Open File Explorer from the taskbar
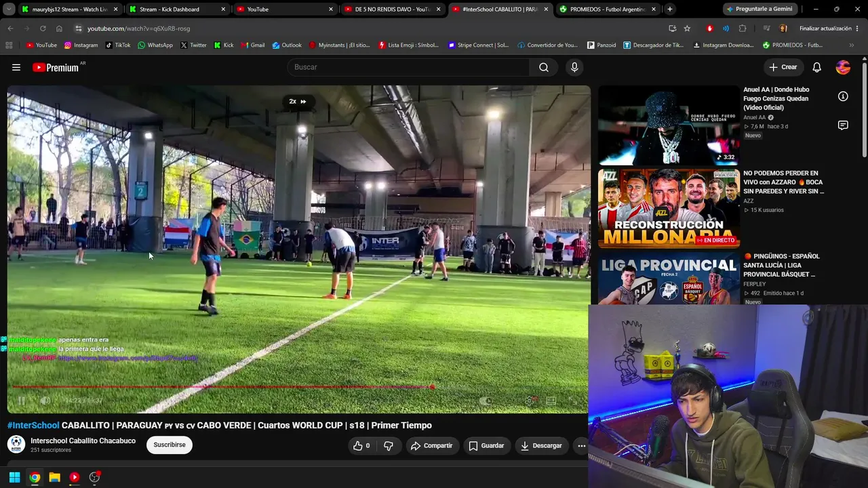The height and width of the screenshot is (488, 868). click(54, 477)
